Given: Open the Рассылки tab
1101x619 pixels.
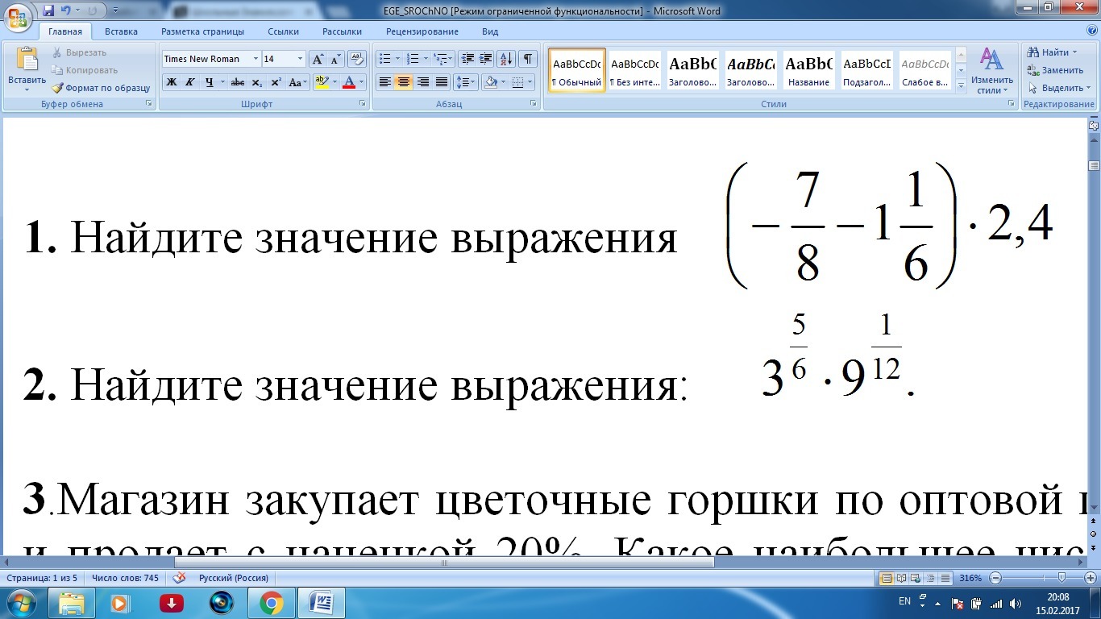Looking at the screenshot, I should point(342,31).
